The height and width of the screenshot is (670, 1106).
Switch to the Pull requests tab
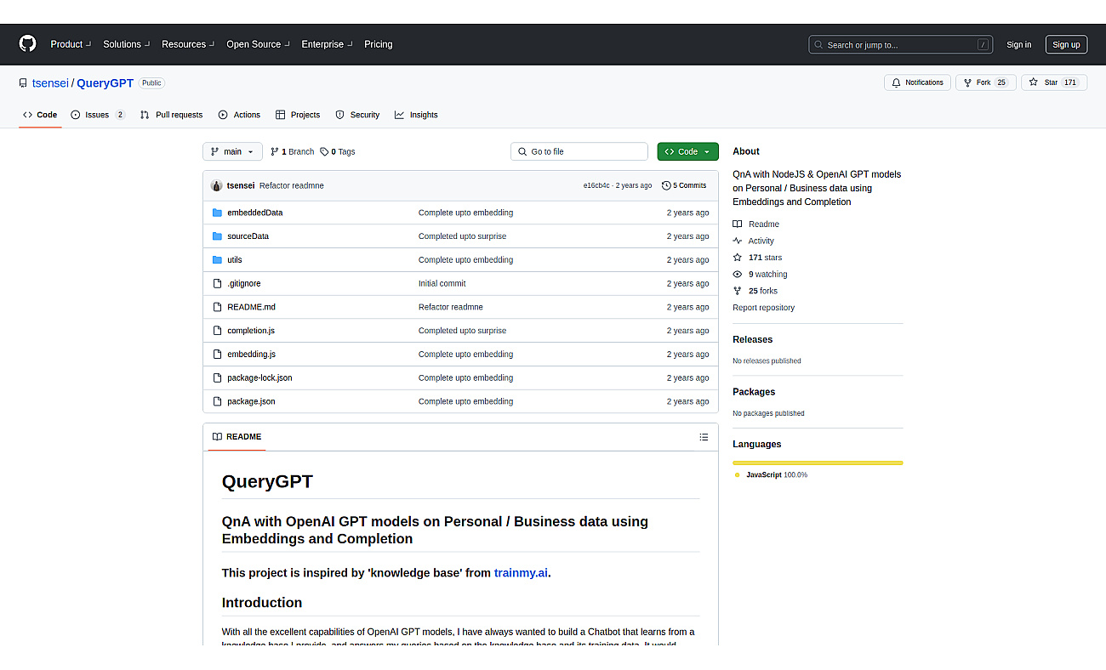click(x=171, y=115)
